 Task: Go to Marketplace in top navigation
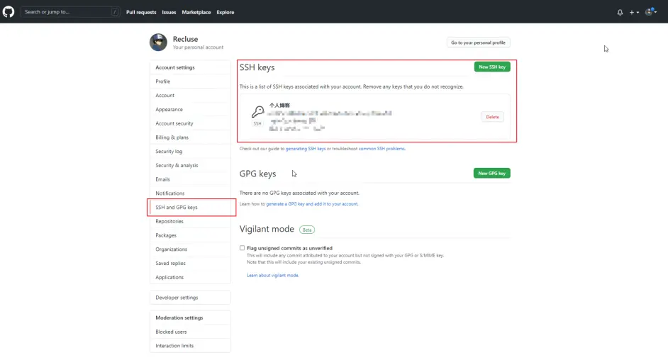pyautogui.click(x=196, y=12)
